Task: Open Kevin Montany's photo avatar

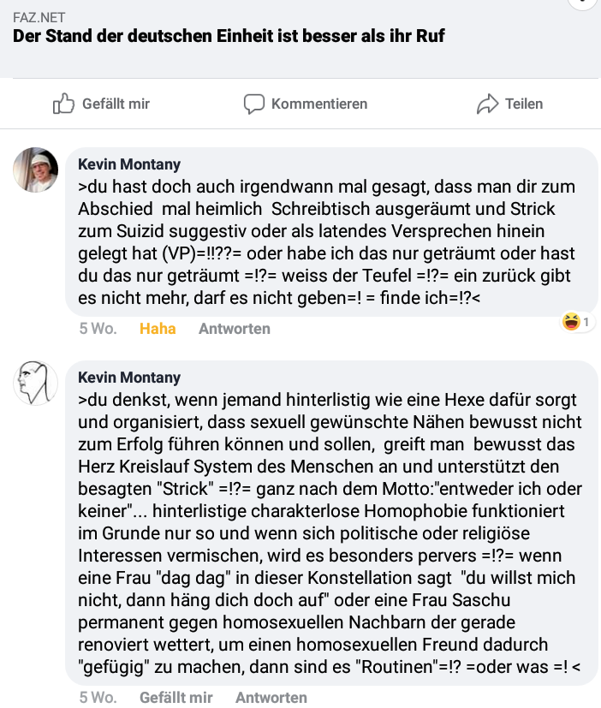Action: pos(36,170)
